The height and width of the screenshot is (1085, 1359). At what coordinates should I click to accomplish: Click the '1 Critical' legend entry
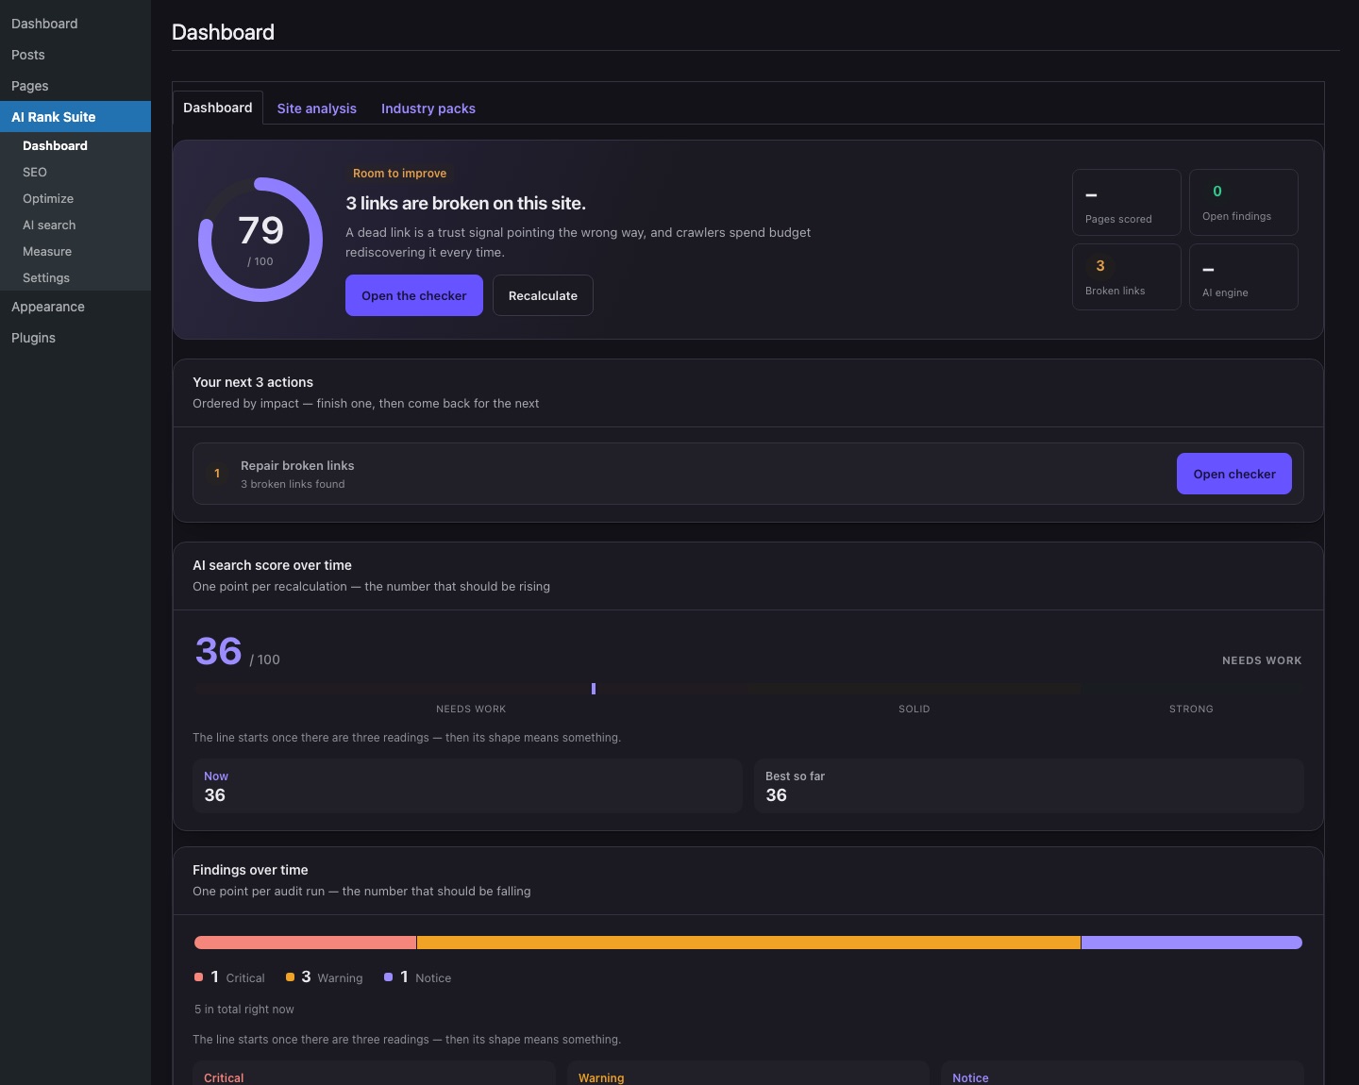coord(229,977)
